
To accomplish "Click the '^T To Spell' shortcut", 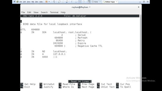I will [124, 87].
